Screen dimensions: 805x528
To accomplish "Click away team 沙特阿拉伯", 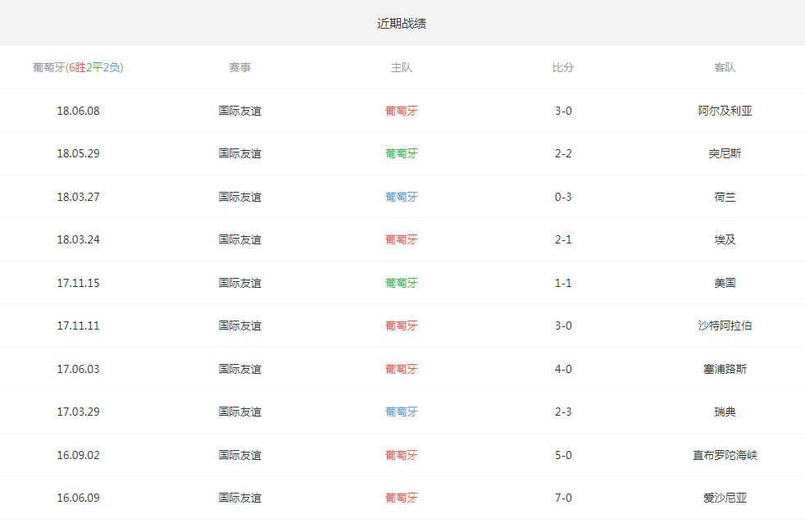I will coord(725,325).
